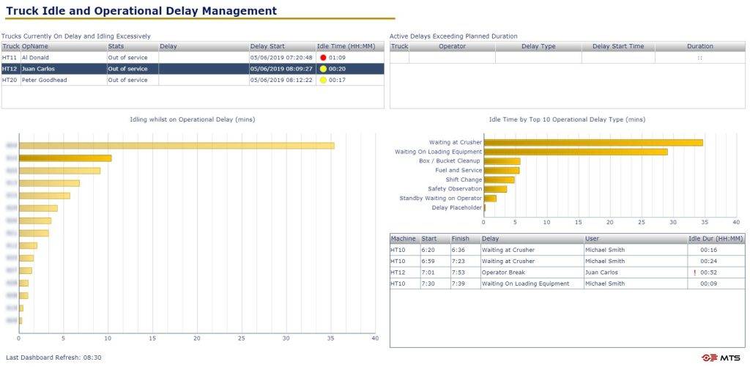Click the User column header

click(x=635, y=238)
